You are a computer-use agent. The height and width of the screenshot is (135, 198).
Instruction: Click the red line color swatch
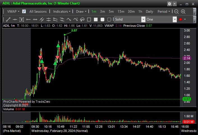point(180,19)
